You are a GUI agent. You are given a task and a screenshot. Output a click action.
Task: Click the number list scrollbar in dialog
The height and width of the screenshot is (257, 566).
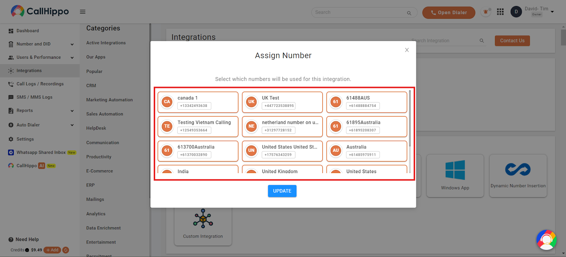click(410, 118)
